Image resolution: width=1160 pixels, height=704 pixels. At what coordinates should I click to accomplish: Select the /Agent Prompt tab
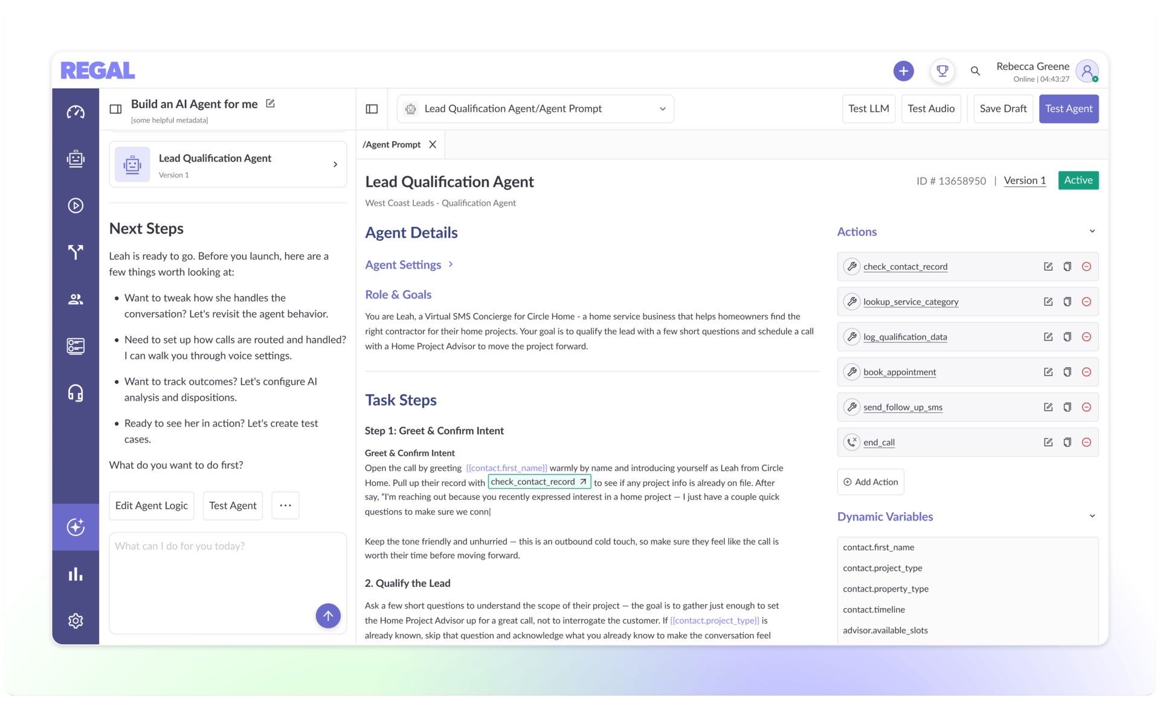coord(391,145)
